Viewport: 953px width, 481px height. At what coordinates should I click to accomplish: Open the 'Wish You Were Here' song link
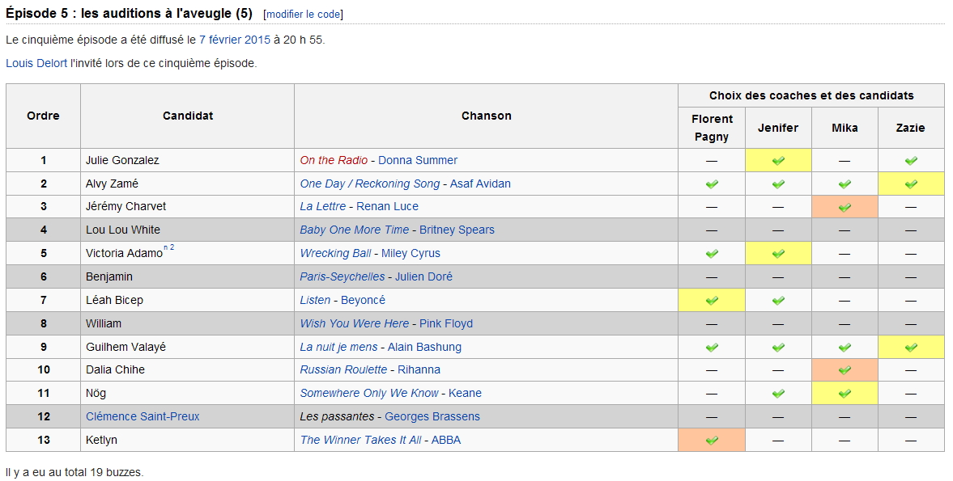354,323
